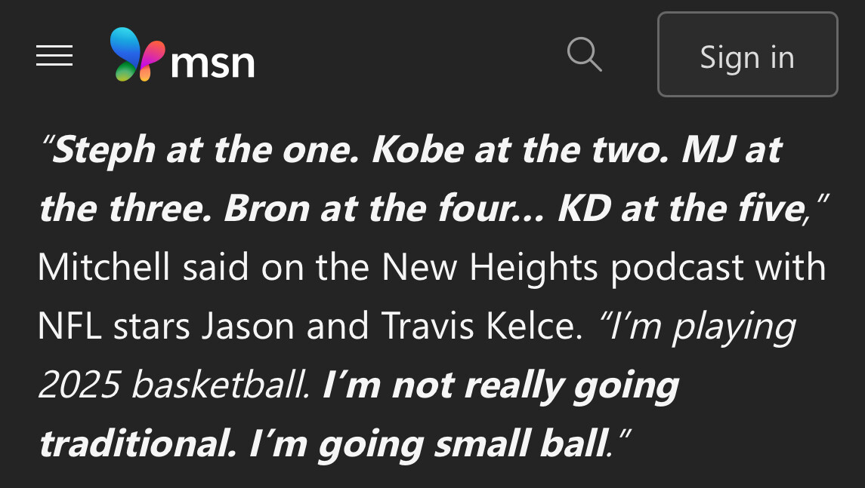Click the bold word "traditional"
This screenshot has width=865, height=488.
click(x=136, y=444)
